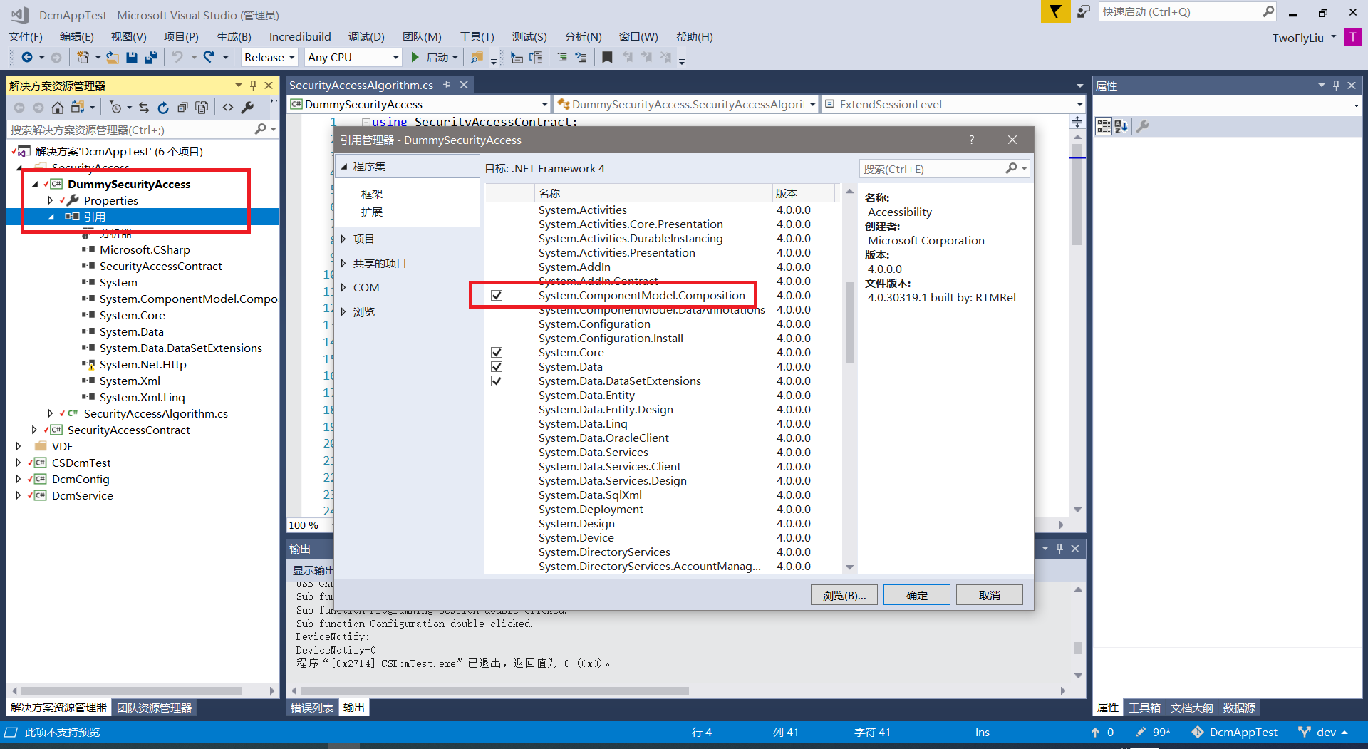The width and height of the screenshot is (1368, 749).
Task: Expand the COM section in Reference Manager
Action: (343, 288)
